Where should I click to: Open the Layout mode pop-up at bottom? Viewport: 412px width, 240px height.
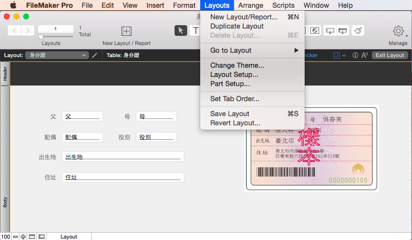coord(69,237)
